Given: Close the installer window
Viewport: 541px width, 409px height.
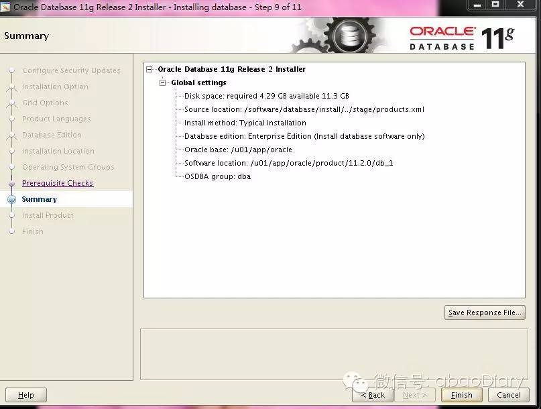Looking at the screenshot, I should pyautogui.click(x=521, y=5).
